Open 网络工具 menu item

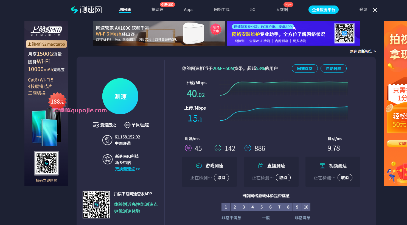click(x=222, y=10)
